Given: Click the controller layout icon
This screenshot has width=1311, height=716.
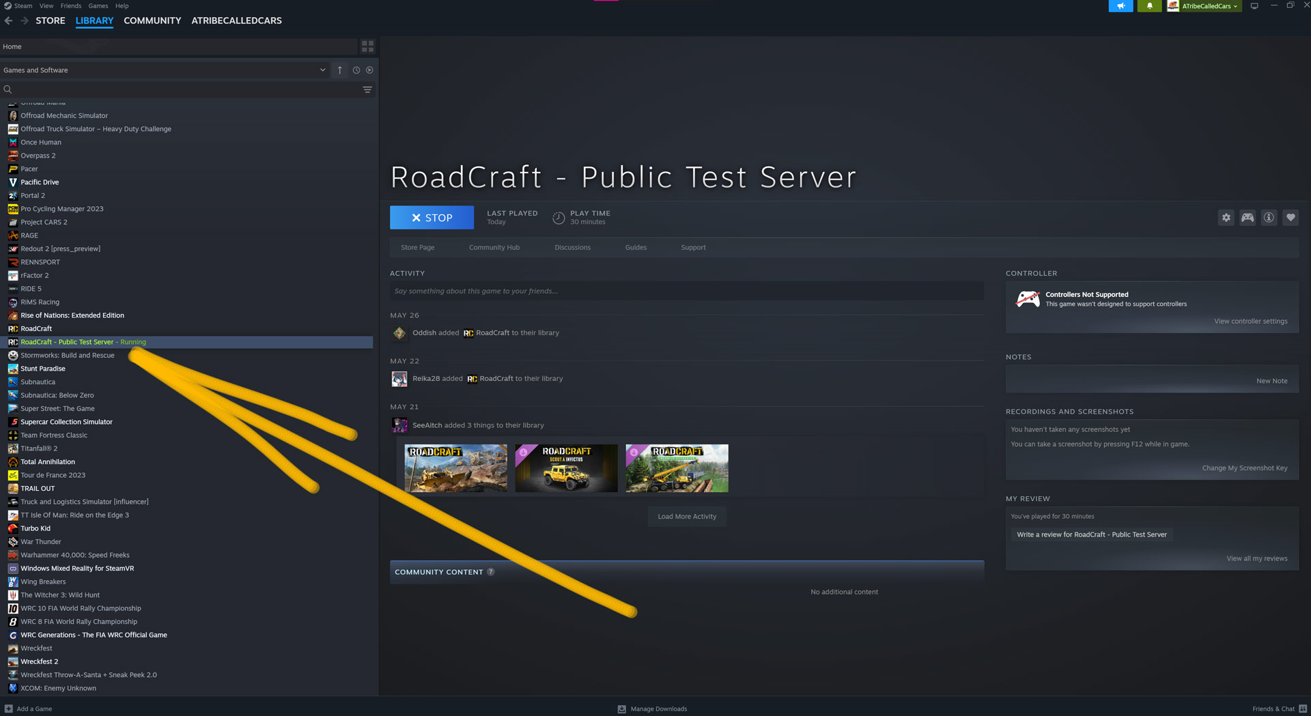Looking at the screenshot, I should 1247,218.
